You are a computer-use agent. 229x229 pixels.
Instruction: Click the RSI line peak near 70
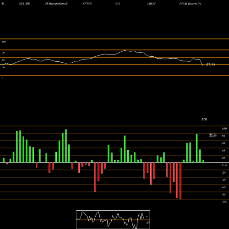coord(125,50)
